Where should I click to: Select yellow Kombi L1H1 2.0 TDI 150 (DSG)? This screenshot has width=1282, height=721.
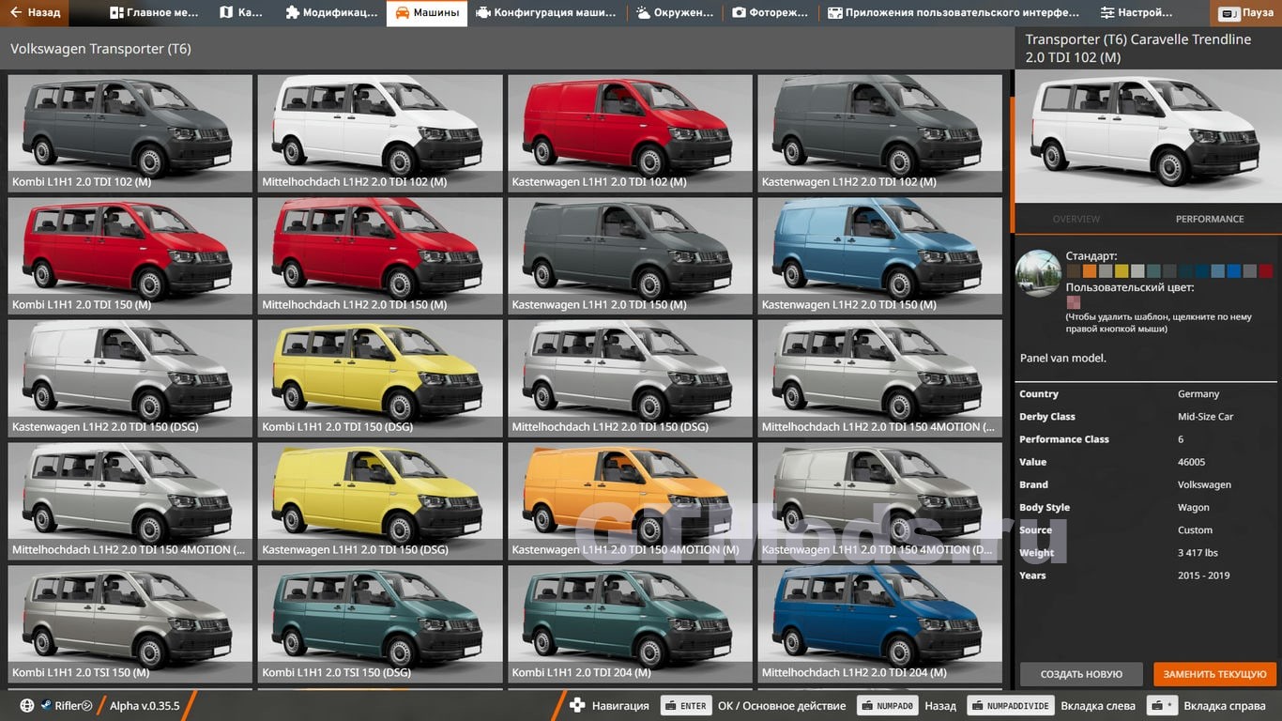pos(380,378)
